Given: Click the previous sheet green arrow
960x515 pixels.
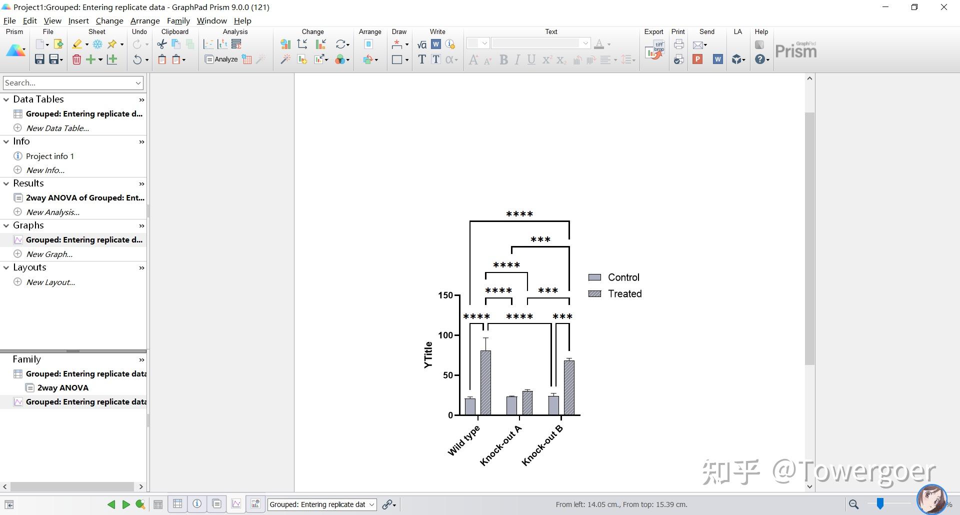Looking at the screenshot, I should 111,504.
